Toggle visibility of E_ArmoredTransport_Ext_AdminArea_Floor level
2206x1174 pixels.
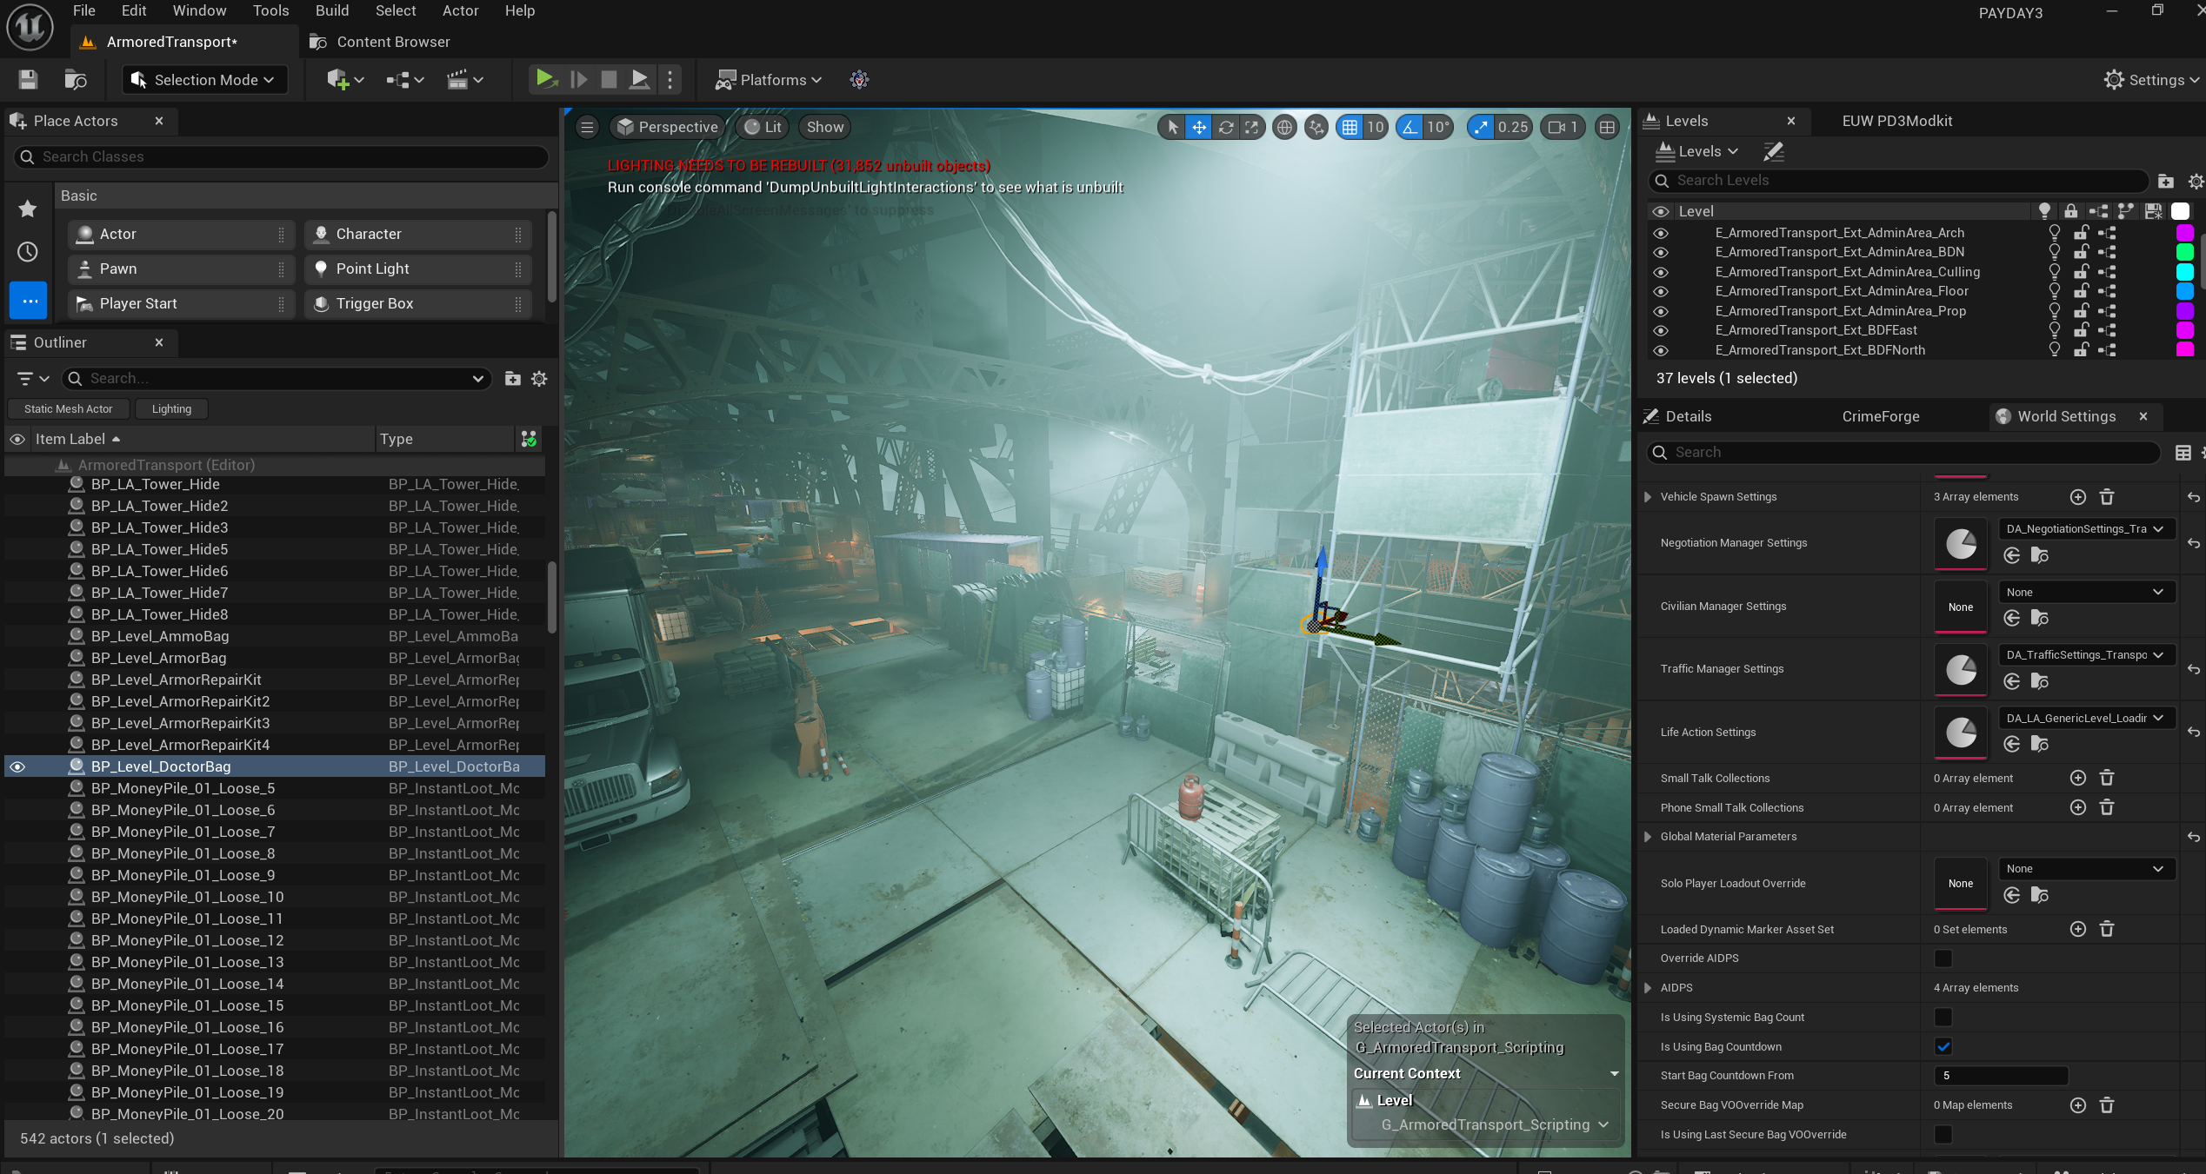1660,291
